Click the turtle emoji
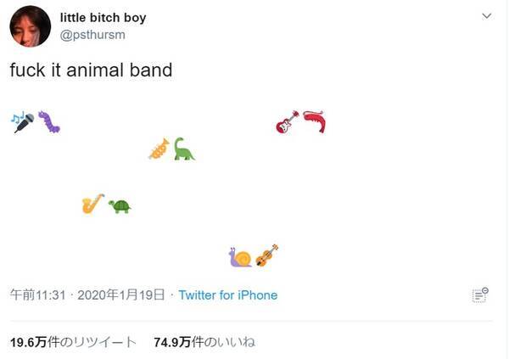Image resolution: width=509 pixels, height=359 pixels. click(x=120, y=205)
